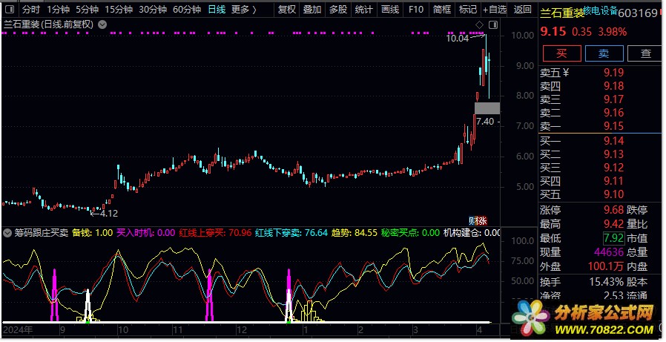Switch to 分时 intraday view

point(31,10)
